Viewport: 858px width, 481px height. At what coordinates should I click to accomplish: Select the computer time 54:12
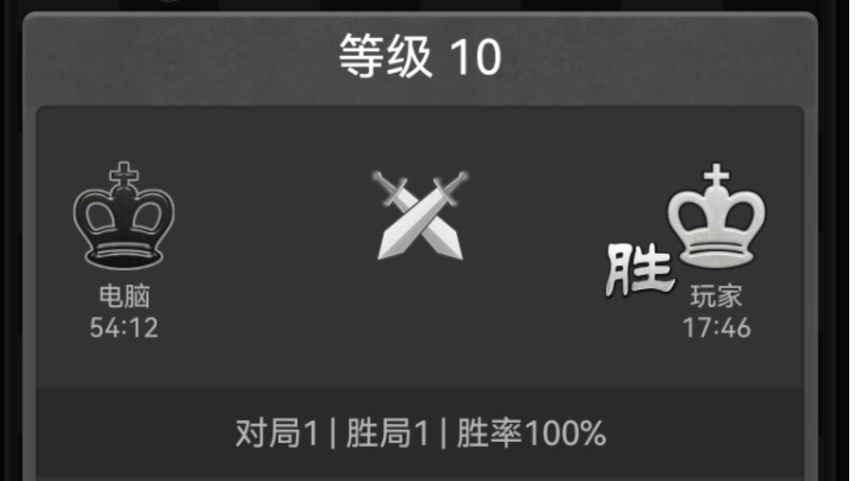124,328
